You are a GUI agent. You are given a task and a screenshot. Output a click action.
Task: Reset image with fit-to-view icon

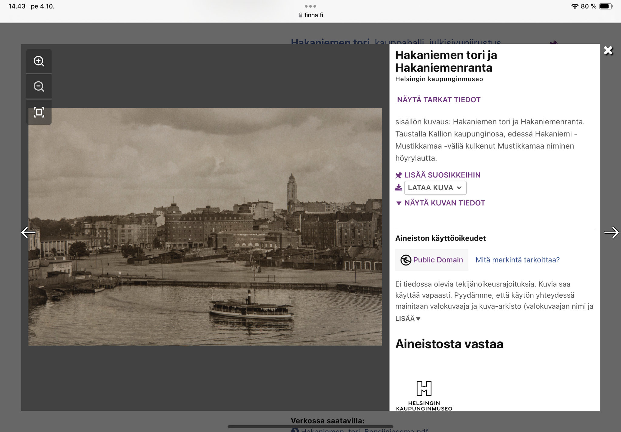pyautogui.click(x=39, y=112)
